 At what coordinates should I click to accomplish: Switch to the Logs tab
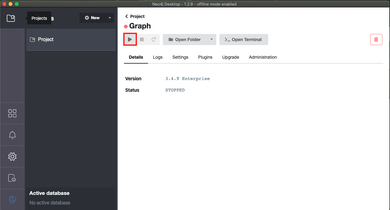(x=158, y=57)
